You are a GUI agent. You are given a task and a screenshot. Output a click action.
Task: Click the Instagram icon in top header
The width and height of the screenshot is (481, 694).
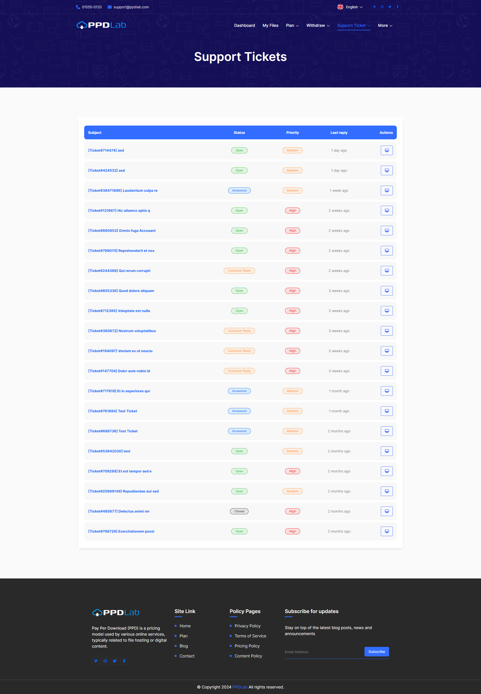[x=382, y=7]
